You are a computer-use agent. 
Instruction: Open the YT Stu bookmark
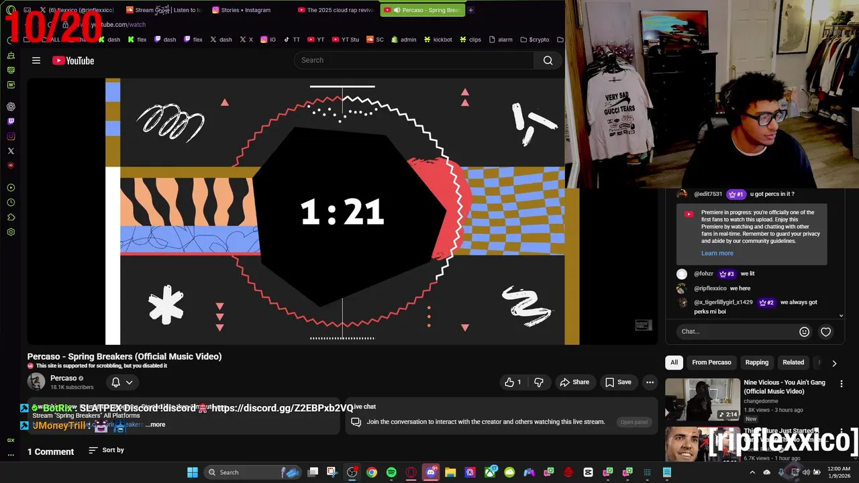[x=344, y=40]
